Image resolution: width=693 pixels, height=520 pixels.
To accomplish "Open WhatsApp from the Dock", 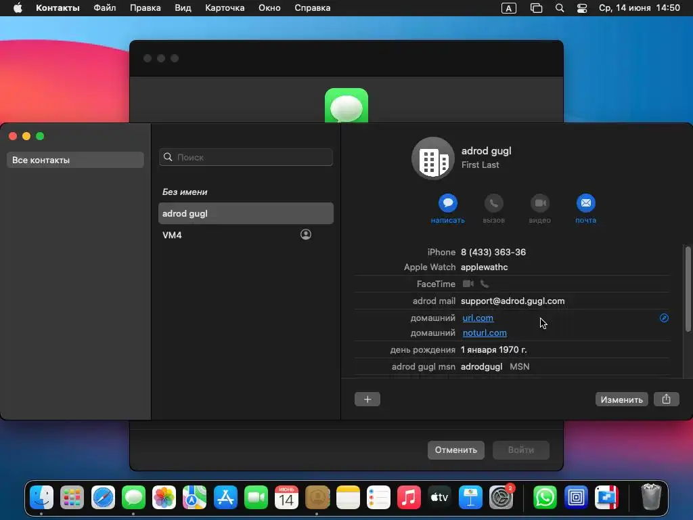I will pyautogui.click(x=545, y=498).
